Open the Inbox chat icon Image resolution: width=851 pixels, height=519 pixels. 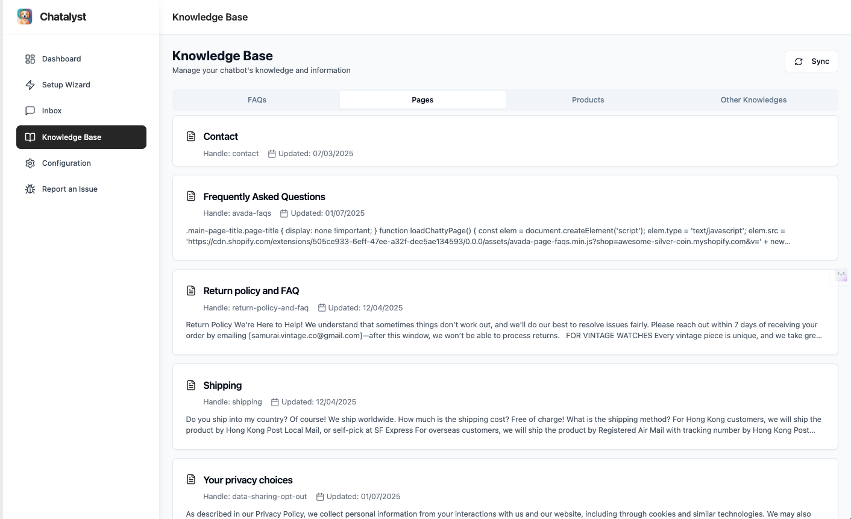(x=30, y=111)
